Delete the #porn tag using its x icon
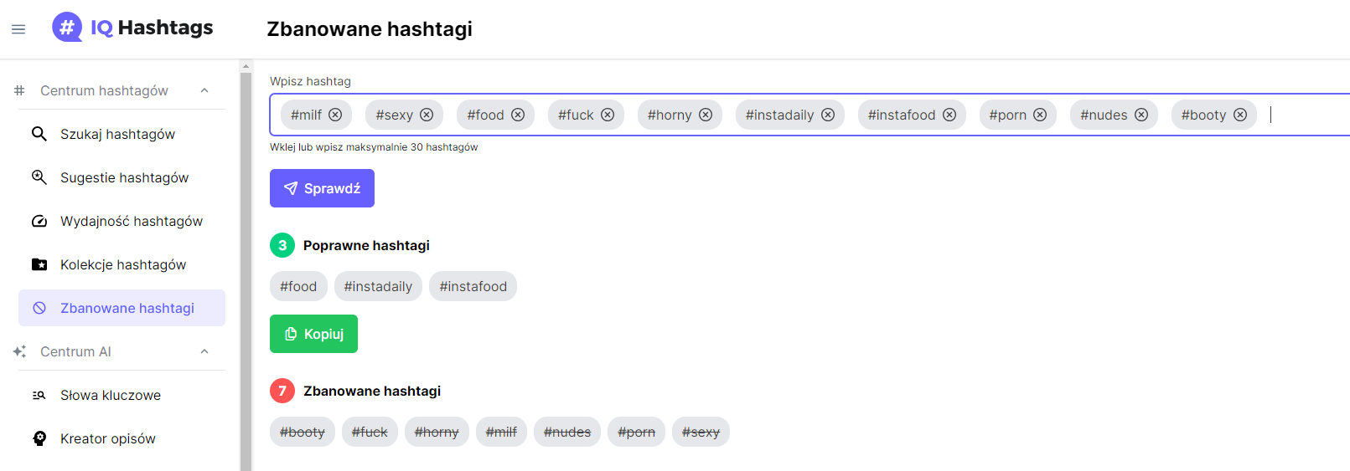This screenshot has width=1350, height=471. tap(1040, 115)
